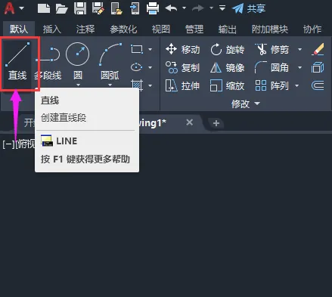Click the explode tool box icon
The height and width of the screenshot is (297, 332).
pyautogui.click(x=318, y=67)
